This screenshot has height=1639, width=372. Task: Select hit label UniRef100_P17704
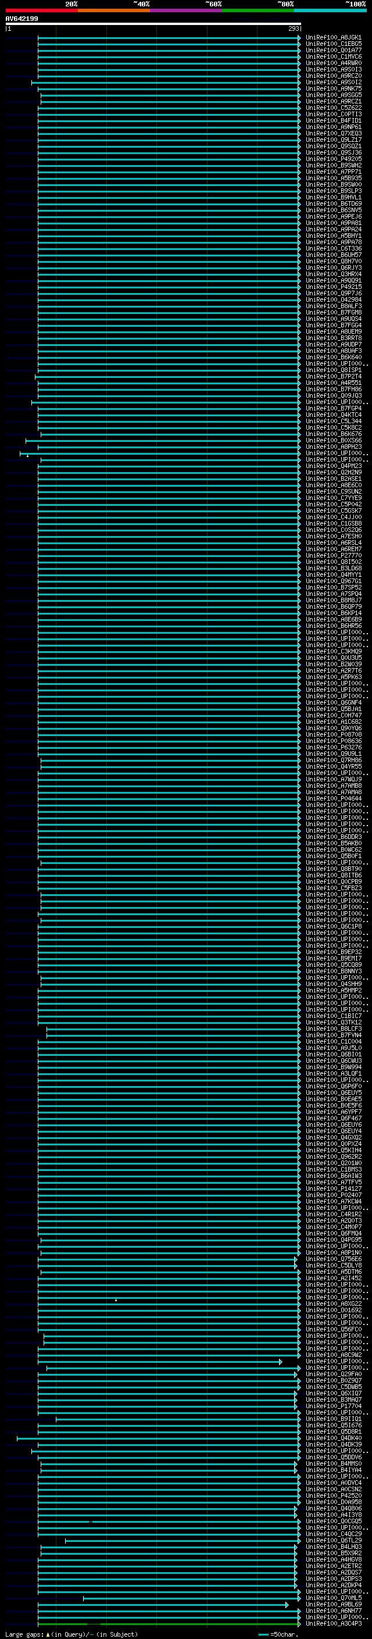pyautogui.click(x=334, y=1406)
